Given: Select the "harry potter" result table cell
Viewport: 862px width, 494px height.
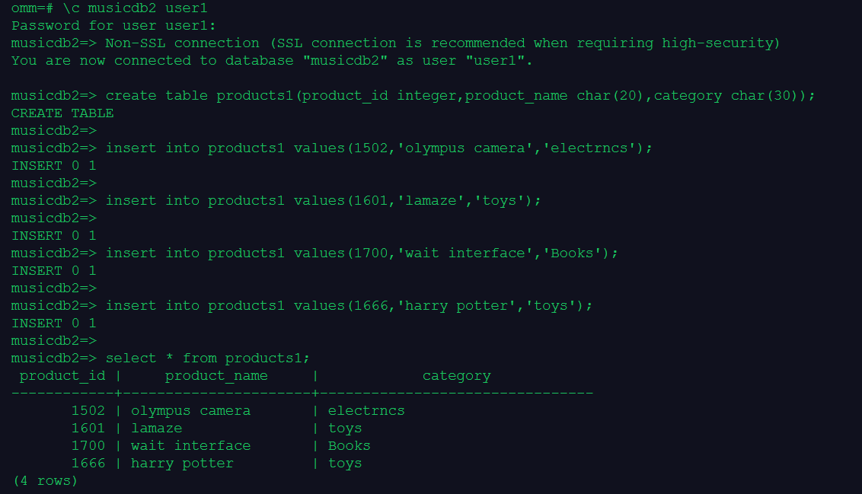Looking at the screenshot, I should click(x=182, y=463).
